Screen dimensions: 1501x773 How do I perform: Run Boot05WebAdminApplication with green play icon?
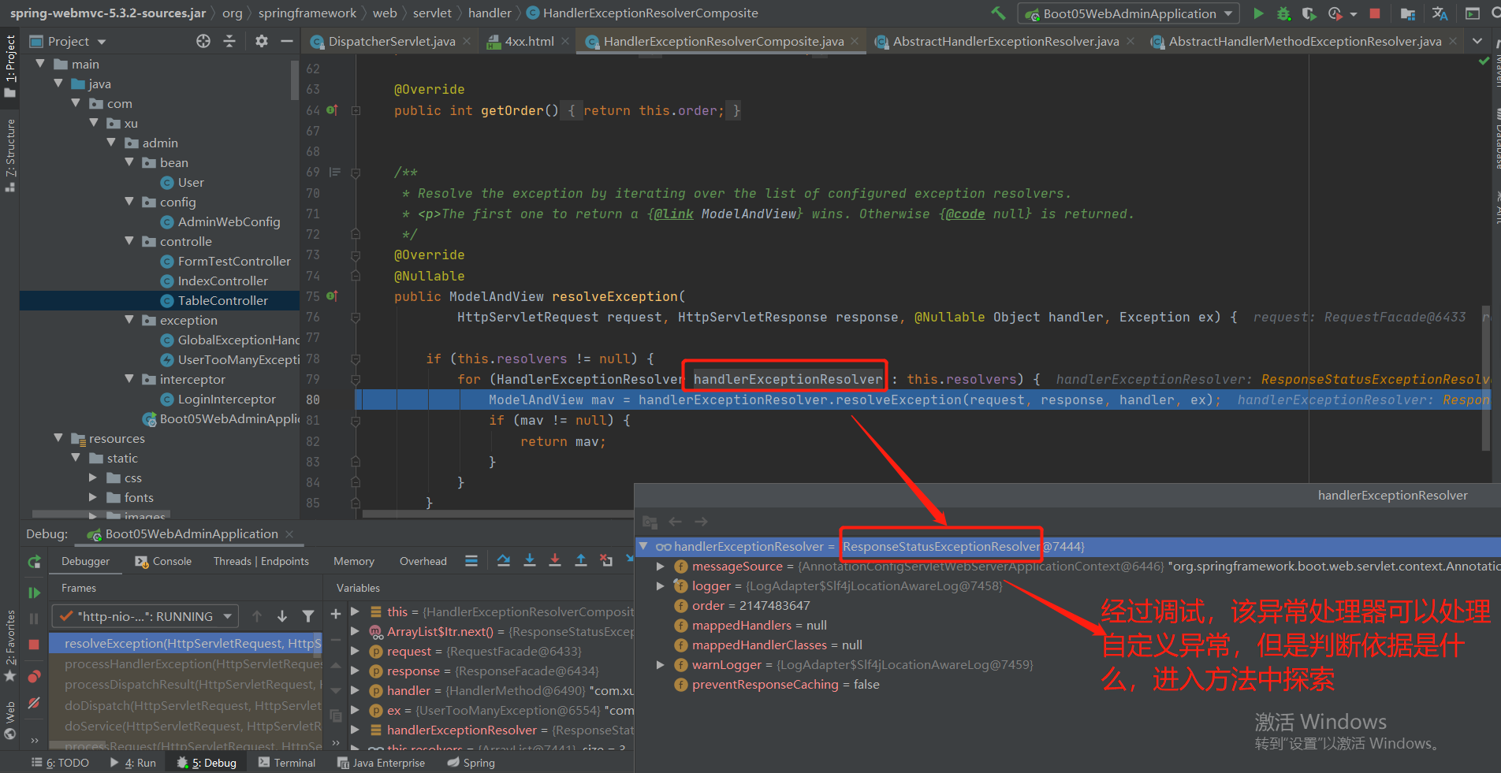pyautogui.click(x=1259, y=13)
